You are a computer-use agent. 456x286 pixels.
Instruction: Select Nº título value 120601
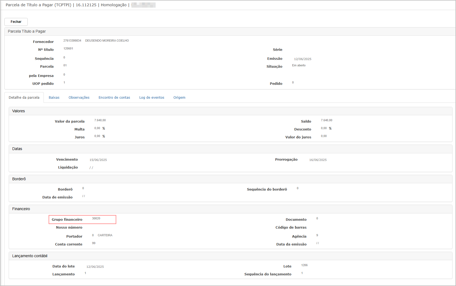coord(68,48)
